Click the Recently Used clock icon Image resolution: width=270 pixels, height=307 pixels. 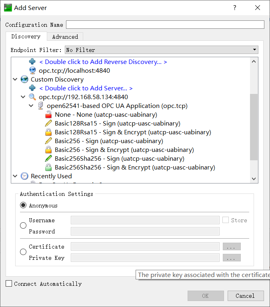coord(24,176)
